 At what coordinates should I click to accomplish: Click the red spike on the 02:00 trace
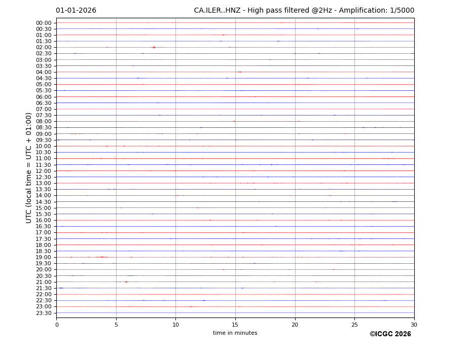point(154,47)
